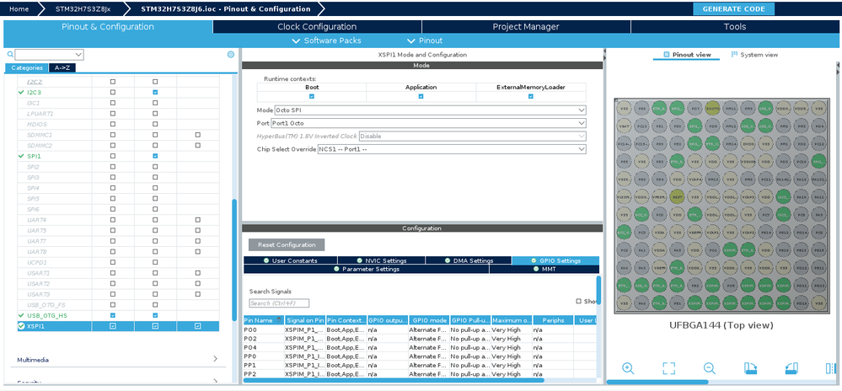Viewport: 842px width, 391px height.
Task: Open Chip Select Override dropdown
Action: [x=452, y=149]
